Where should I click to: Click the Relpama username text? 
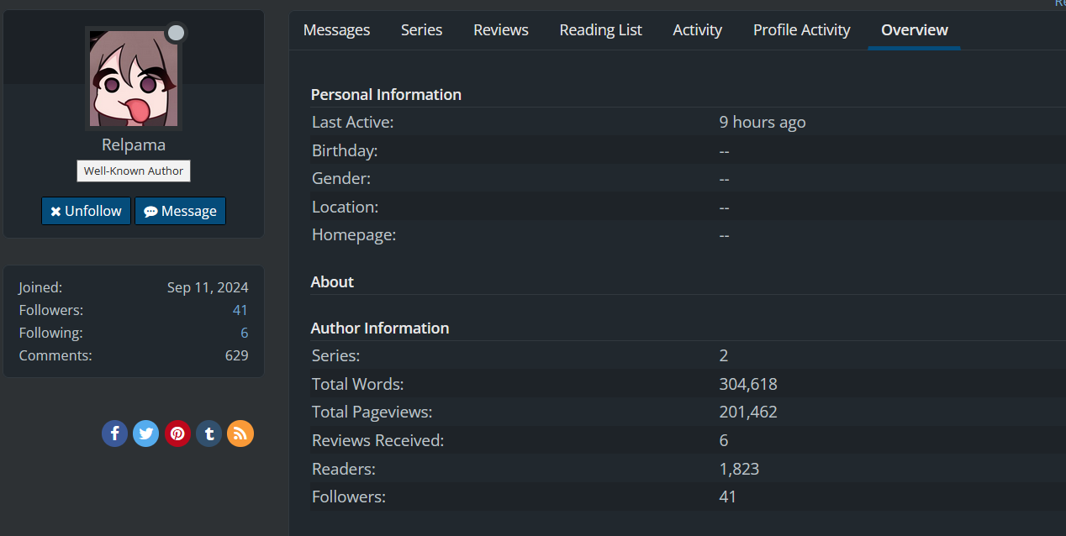134,145
